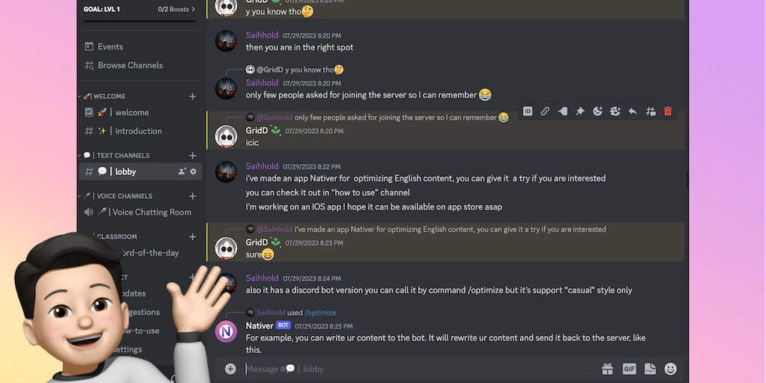Click the /optimize command link
Viewport: 766px width, 383px height.
pyautogui.click(x=320, y=313)
